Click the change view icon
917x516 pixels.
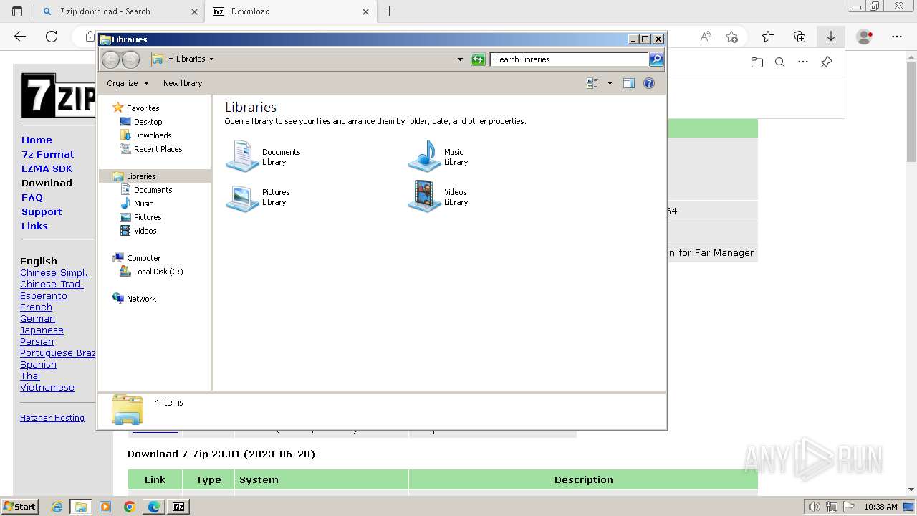click(592, 83)
